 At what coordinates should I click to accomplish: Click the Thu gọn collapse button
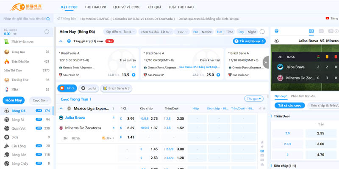tap(253, 98)
